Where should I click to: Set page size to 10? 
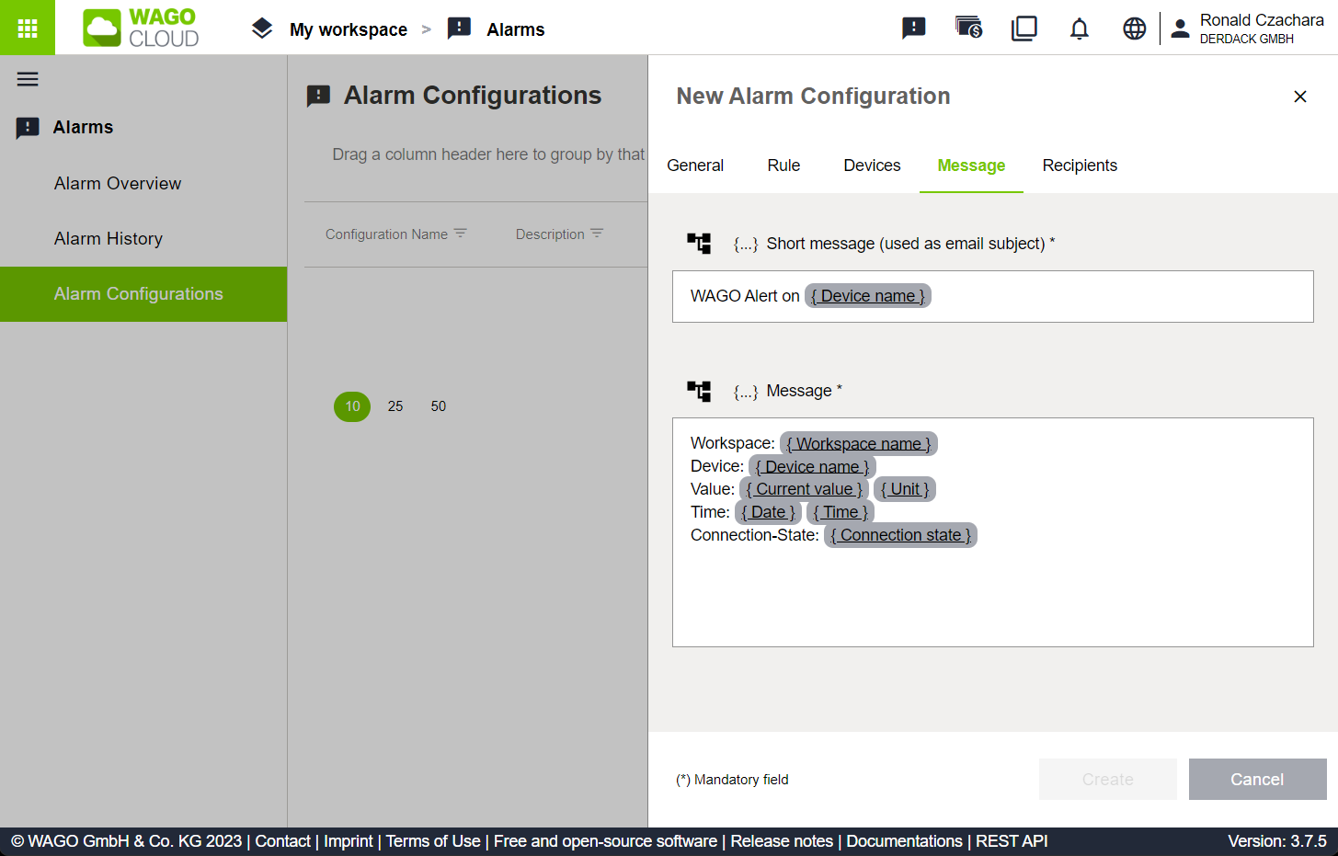[352, 406]
